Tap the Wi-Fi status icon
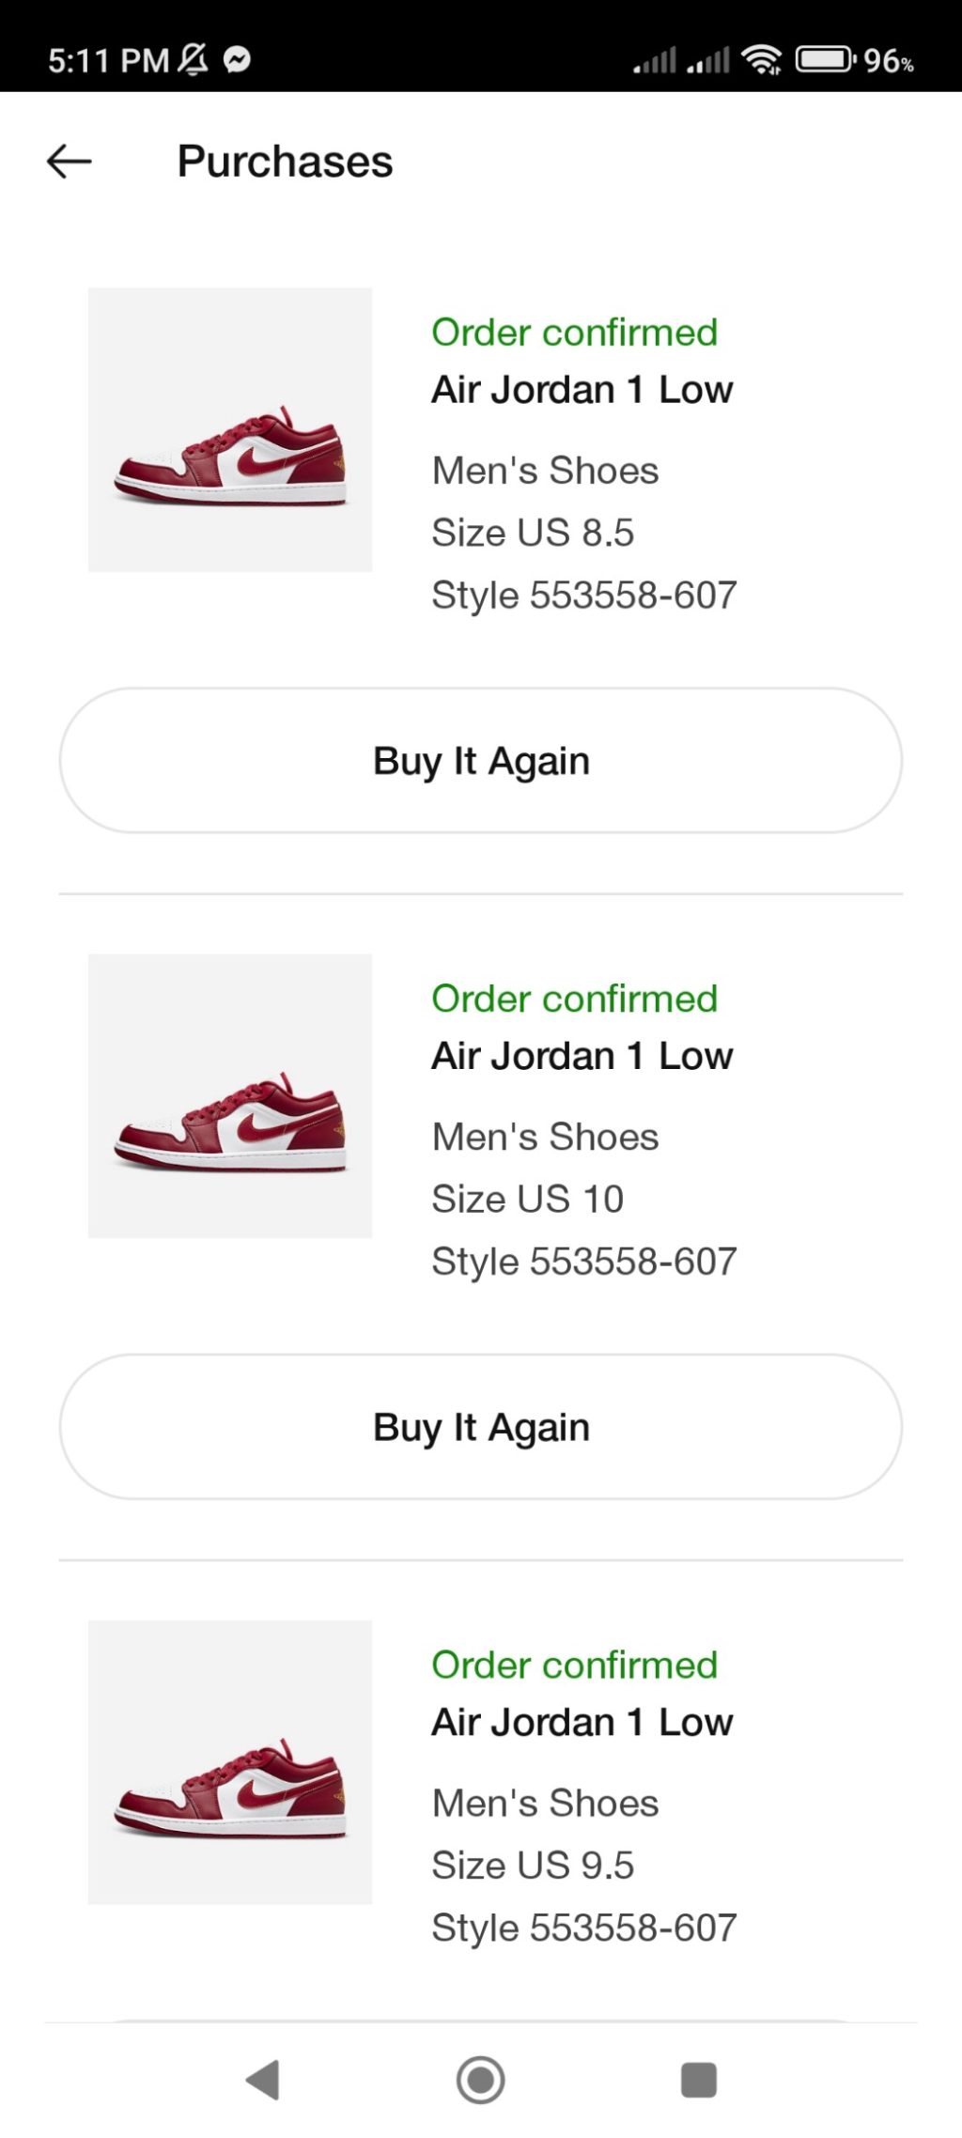The image size is (962, 2138). pyautogui.click(x=761, y=60)
